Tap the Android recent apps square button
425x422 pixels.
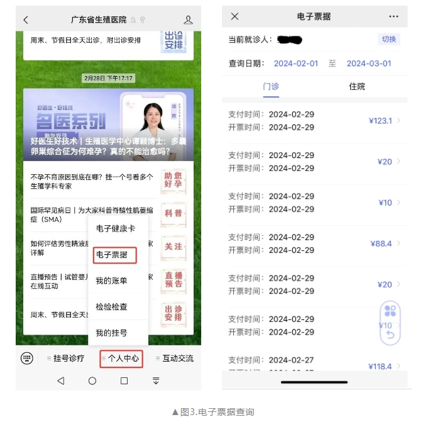coord(124,380)
